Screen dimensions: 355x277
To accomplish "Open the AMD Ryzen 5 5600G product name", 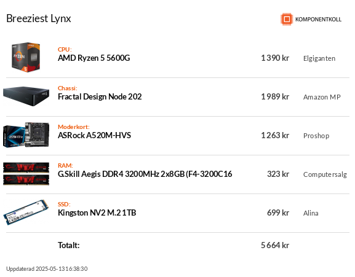I will [x=94, y=58].
